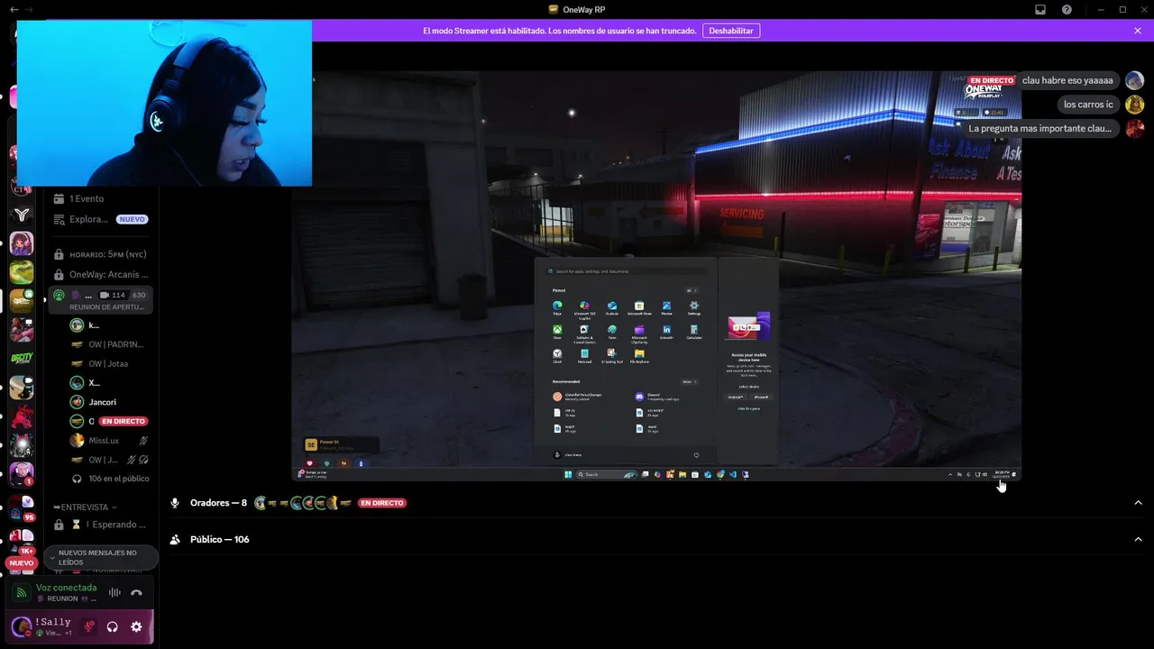Screen dimensions: 1154x649
Task: Toggle deafen headphones icon
Action: pyautogui.click(x=113, y=626)
